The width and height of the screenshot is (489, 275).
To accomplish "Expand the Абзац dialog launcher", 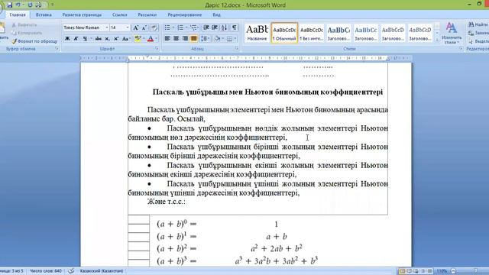I will point(237,49).
